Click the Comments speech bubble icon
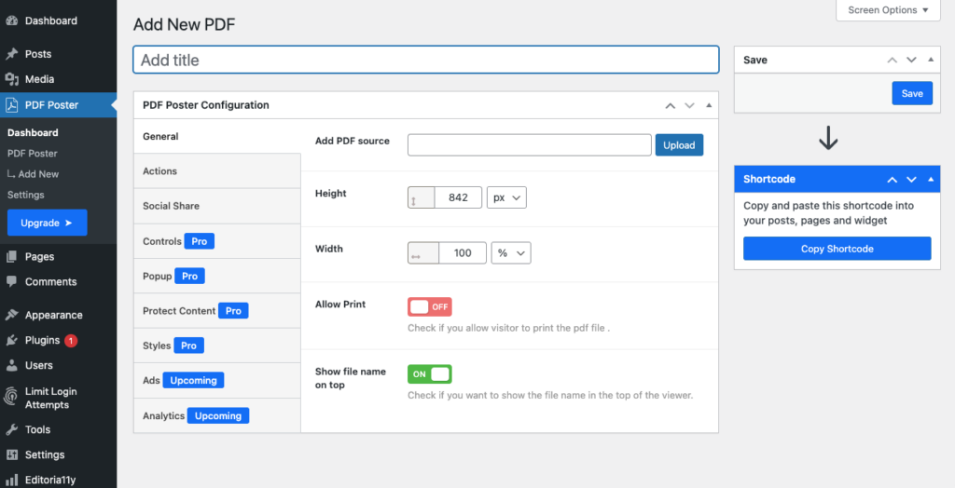 (11, 282)
